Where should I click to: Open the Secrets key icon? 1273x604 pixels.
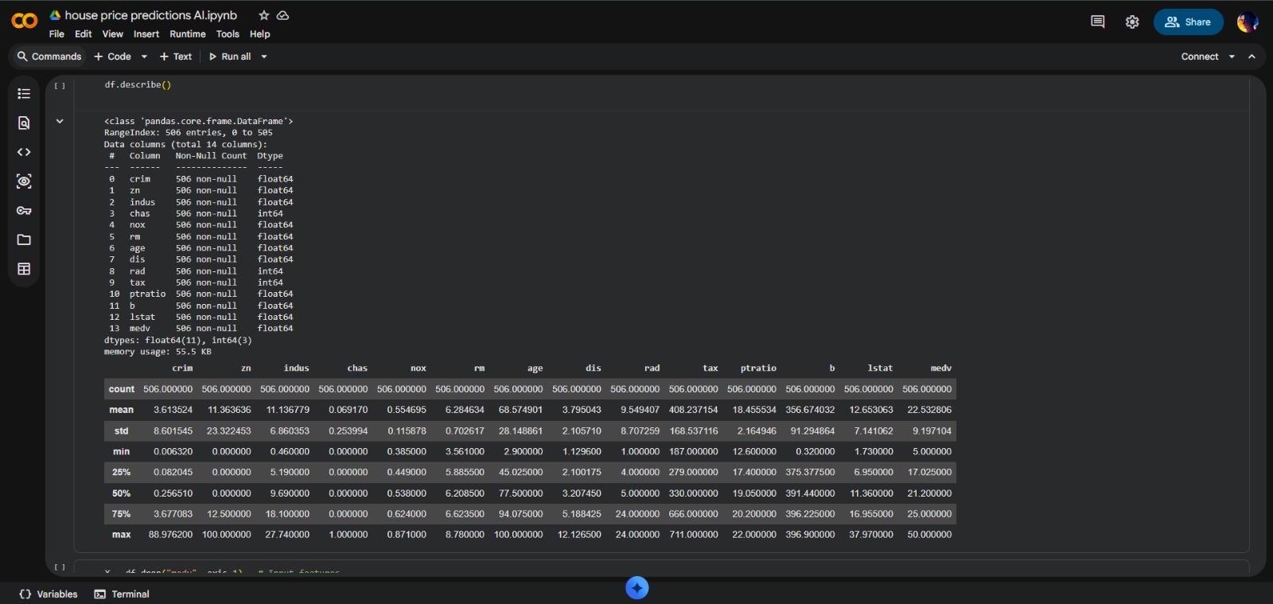tap(24, 211)
